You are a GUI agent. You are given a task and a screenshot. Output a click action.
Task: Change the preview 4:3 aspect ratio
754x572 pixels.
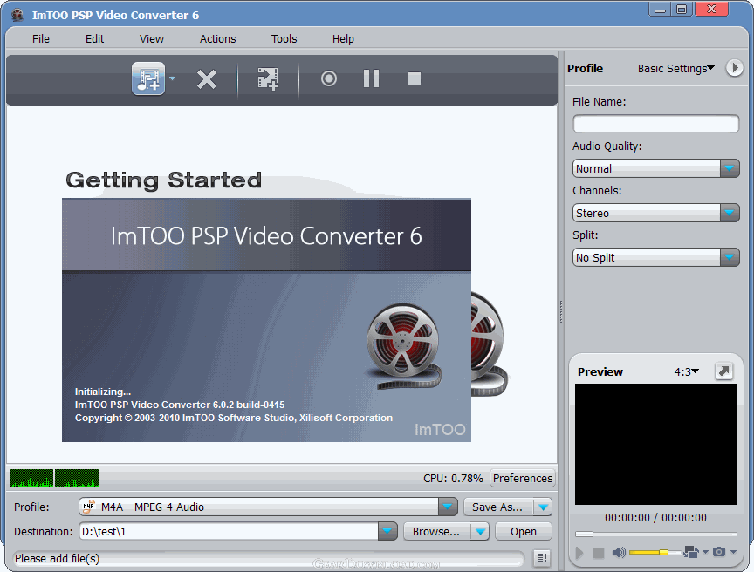tap(686, 371)
